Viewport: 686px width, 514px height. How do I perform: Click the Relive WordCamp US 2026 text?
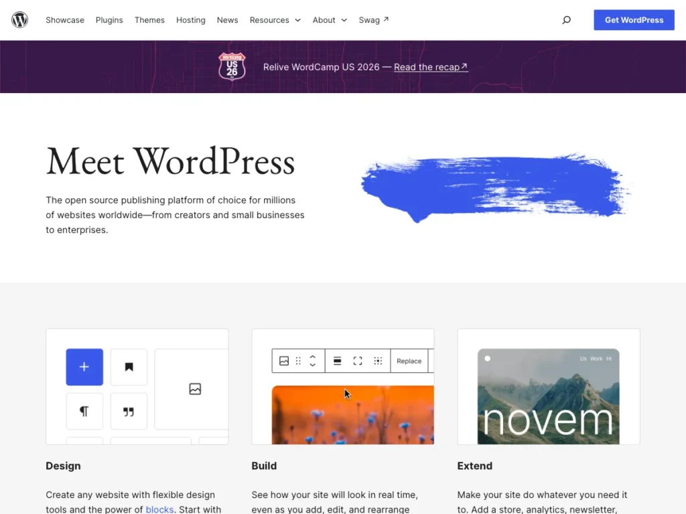(321, 67)
